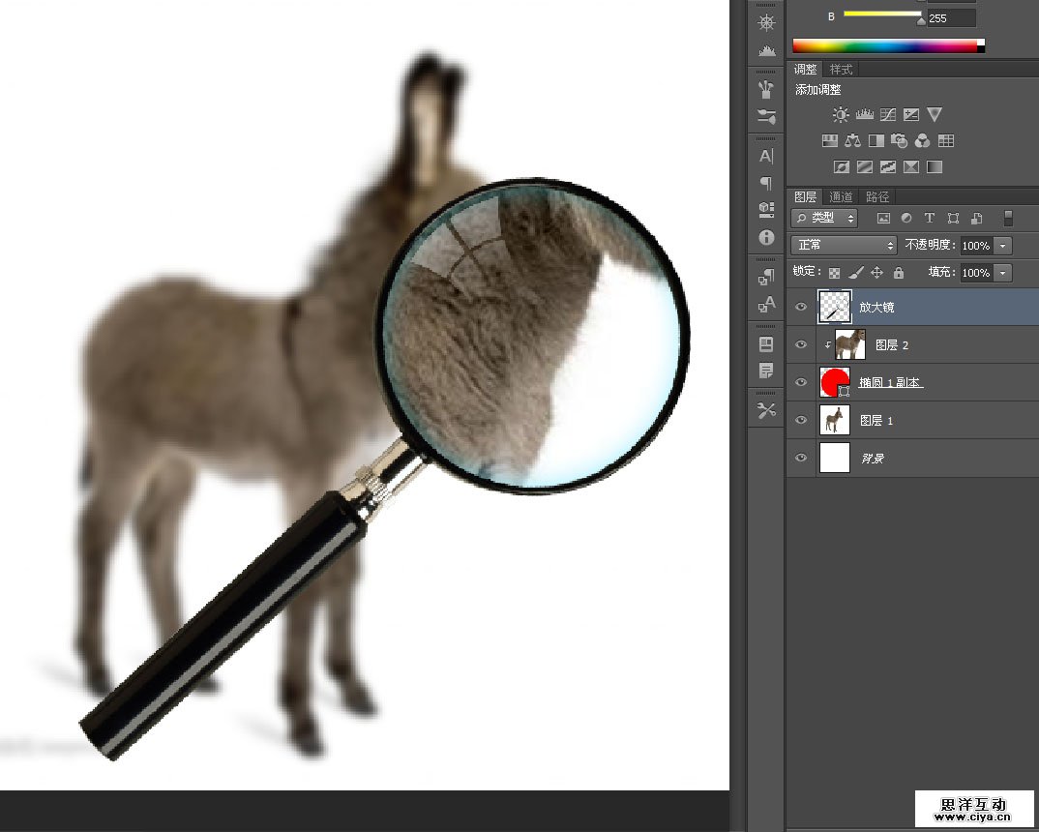Switch to the 样式 tab
The width and height of the screenshot is (1039, 832).
841,70
